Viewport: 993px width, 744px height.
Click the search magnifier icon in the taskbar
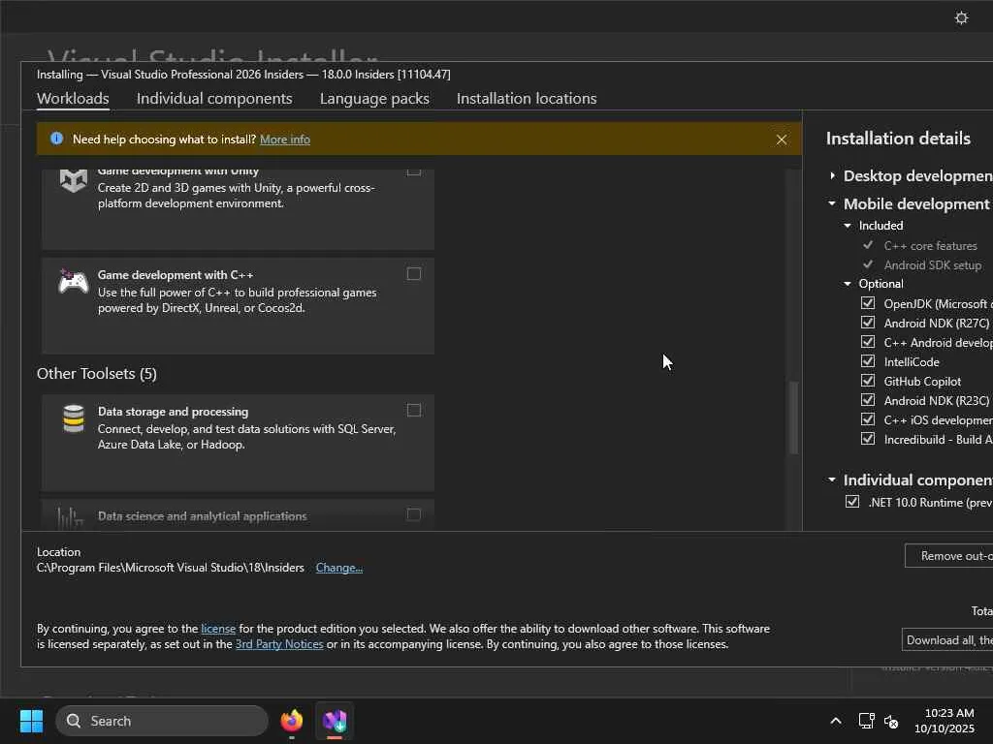pyautogui.click(x=74, y=721)
